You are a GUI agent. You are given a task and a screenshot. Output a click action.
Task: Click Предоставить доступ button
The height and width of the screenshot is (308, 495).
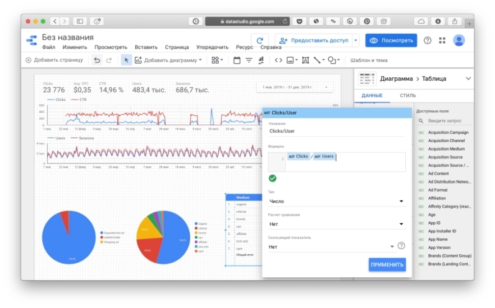click(314, 41)
